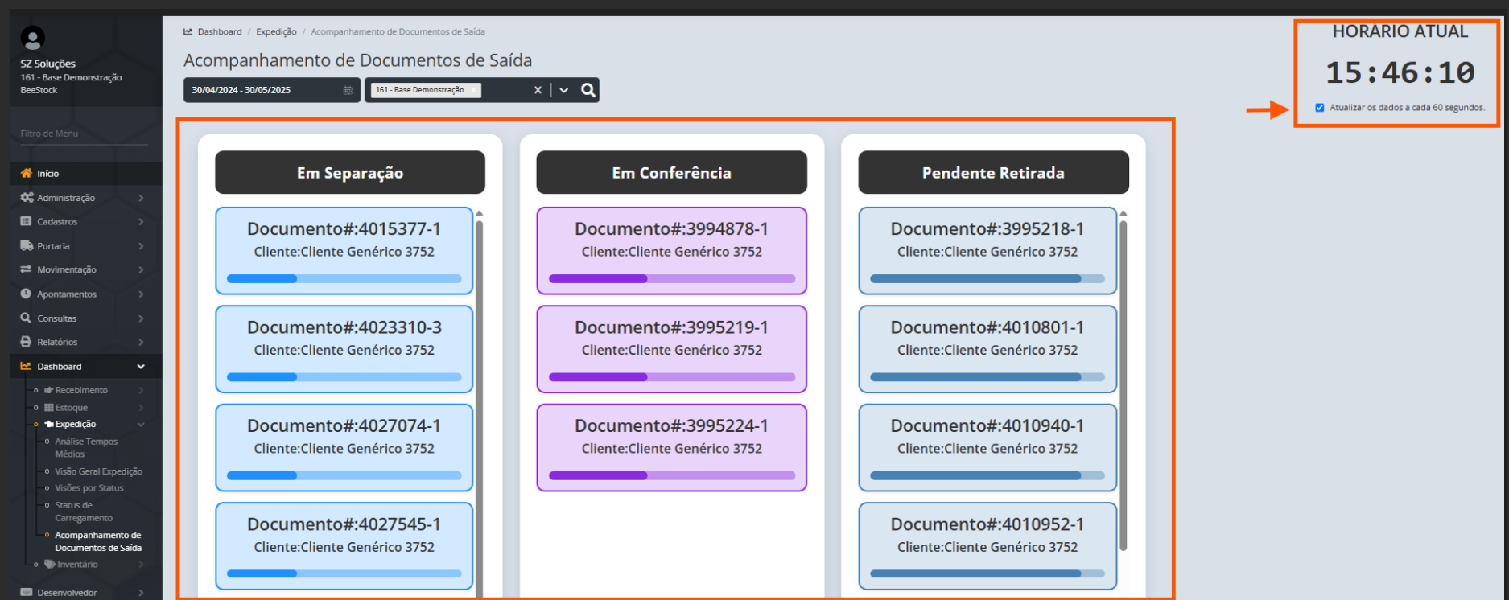The height and width of the screenshot is (600, 1509).
Task: Click the user avatar icon
Action: pyautogui.click(x=33, y=38)
